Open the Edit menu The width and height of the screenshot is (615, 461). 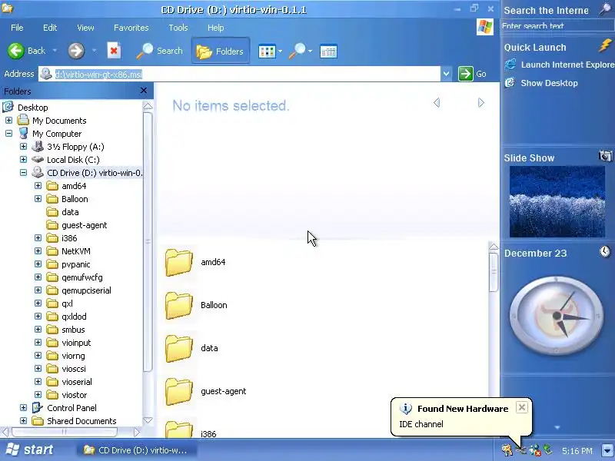tap(50, 28)
